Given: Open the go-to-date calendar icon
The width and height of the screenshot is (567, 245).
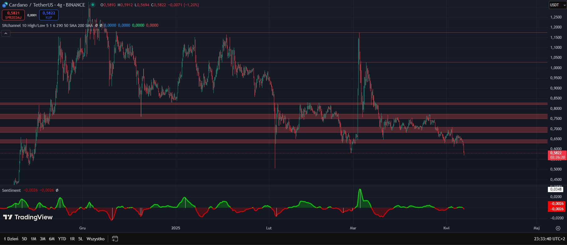Looking at the screenshot, I should pyautogui.click(x=115, y=239).
